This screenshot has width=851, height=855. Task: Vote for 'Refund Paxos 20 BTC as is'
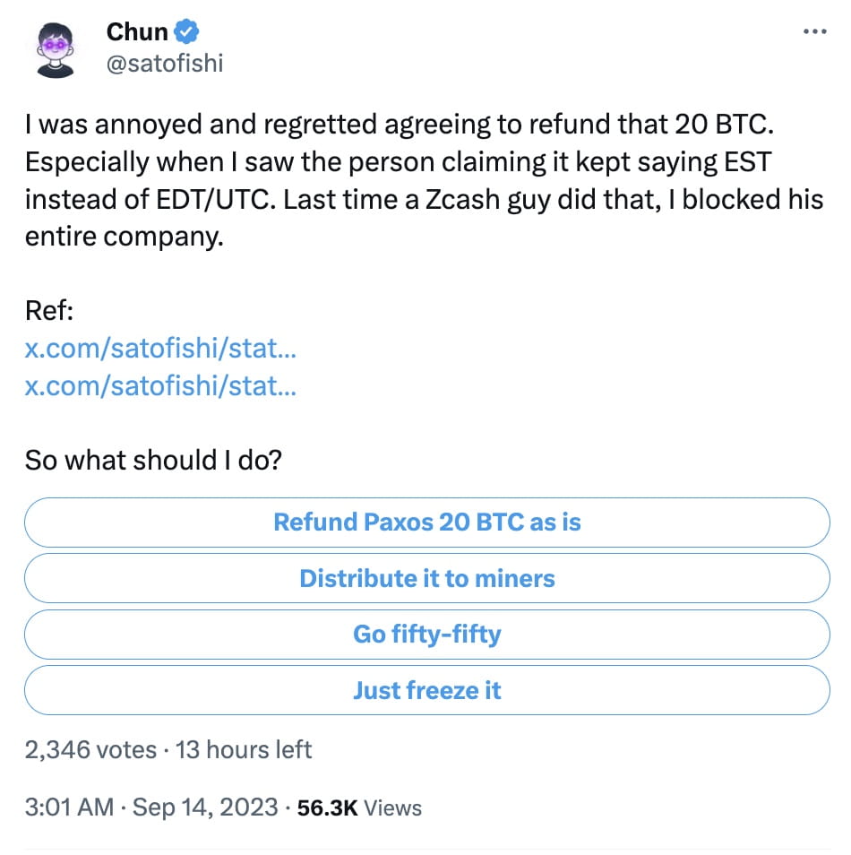point(426,522)
